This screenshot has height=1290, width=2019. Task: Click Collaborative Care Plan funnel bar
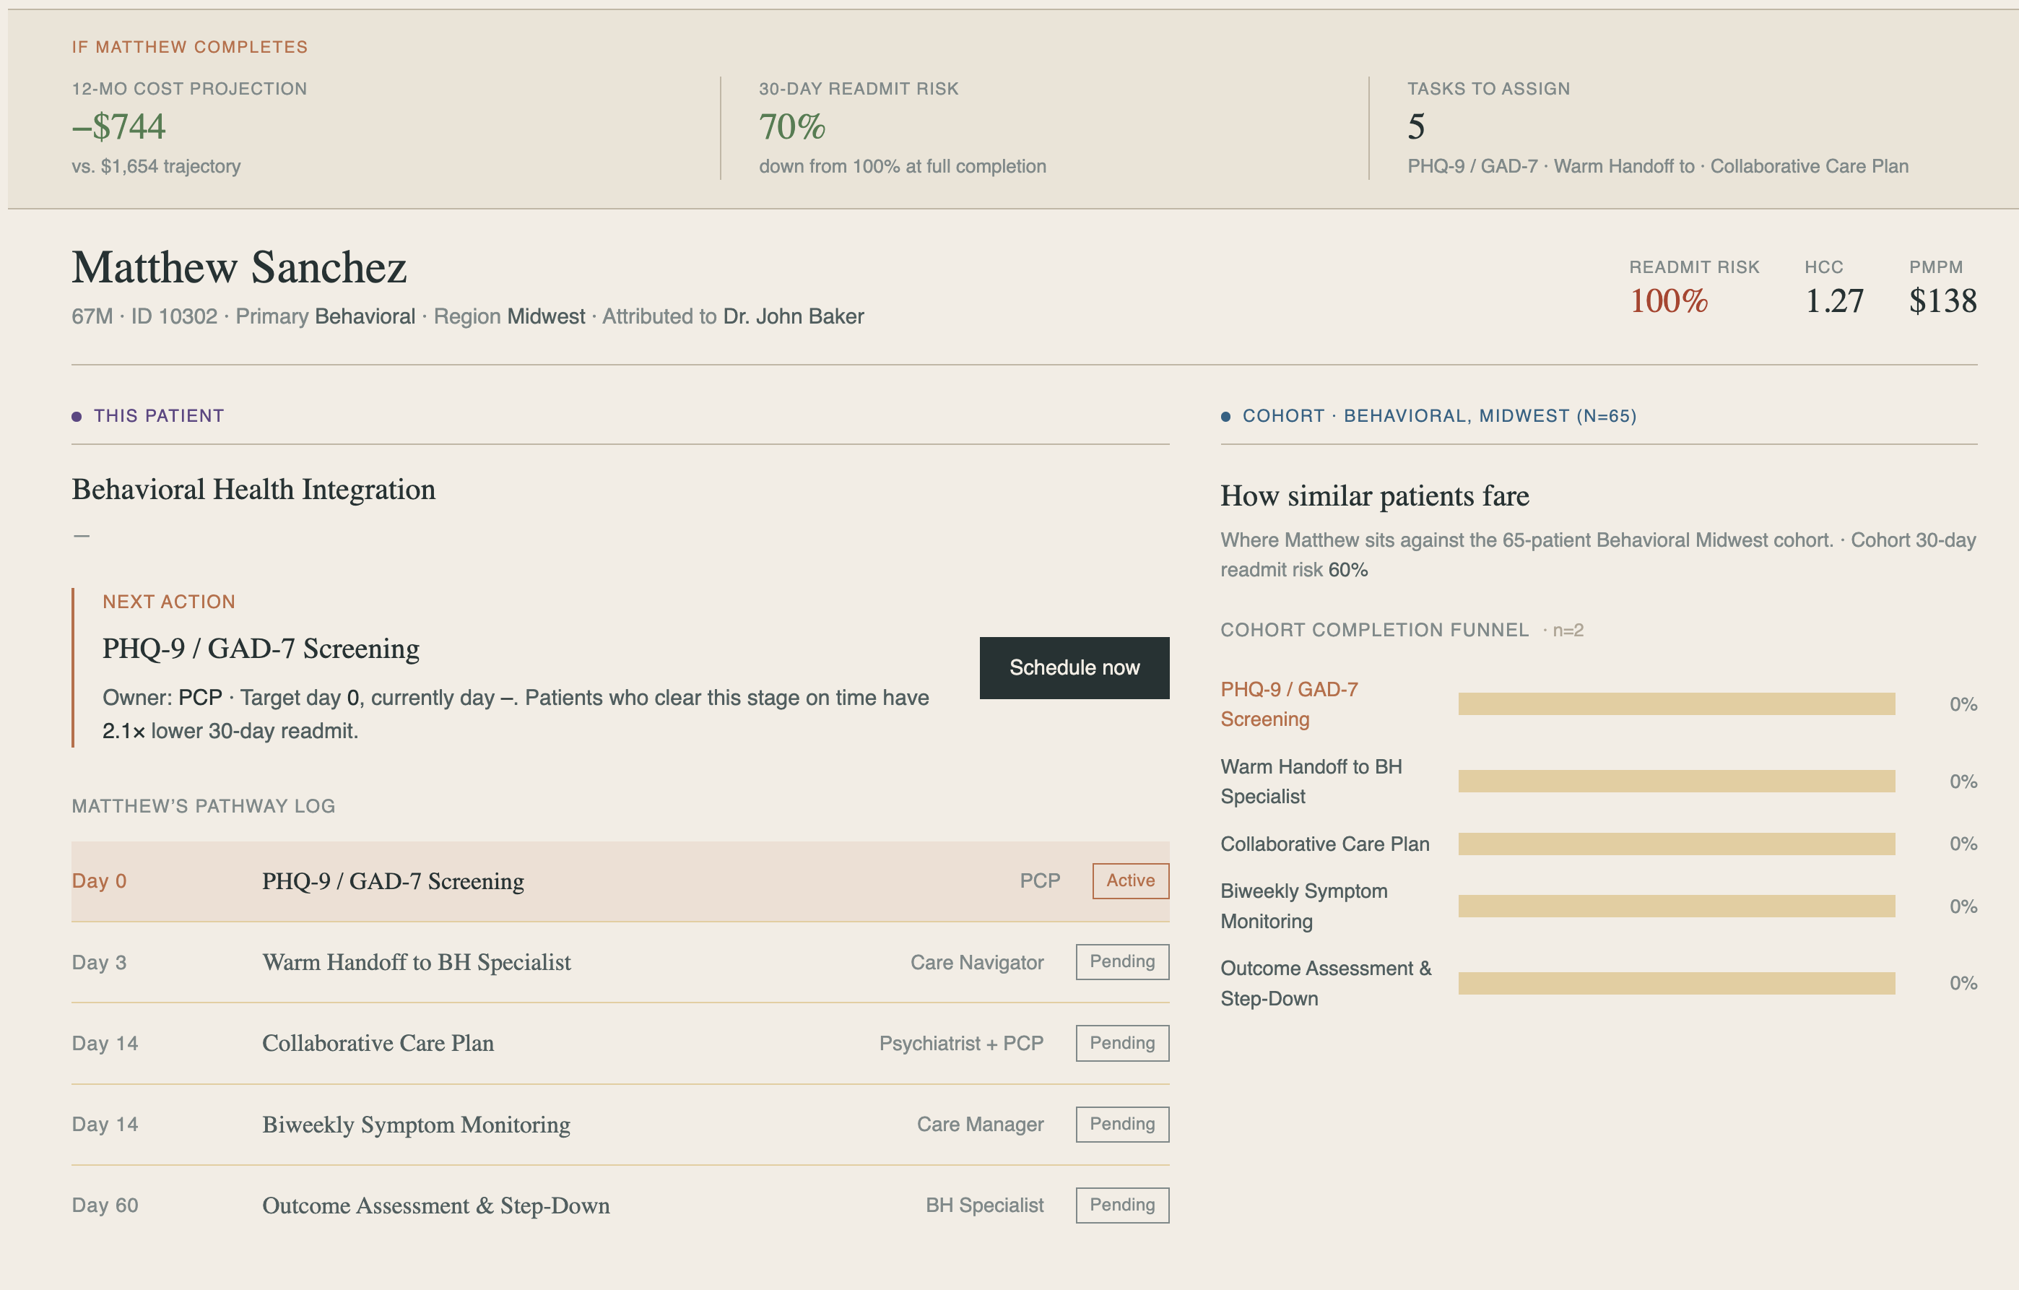[x=1676, y=844]
